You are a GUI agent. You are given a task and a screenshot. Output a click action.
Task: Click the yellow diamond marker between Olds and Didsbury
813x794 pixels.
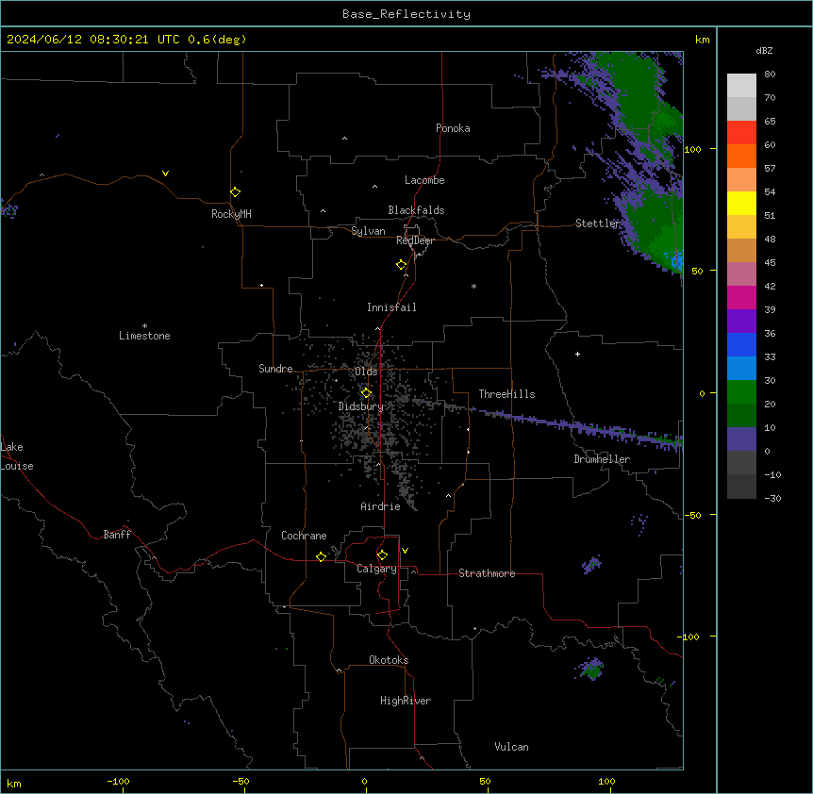pyautogui.click(x=366, y=393)
